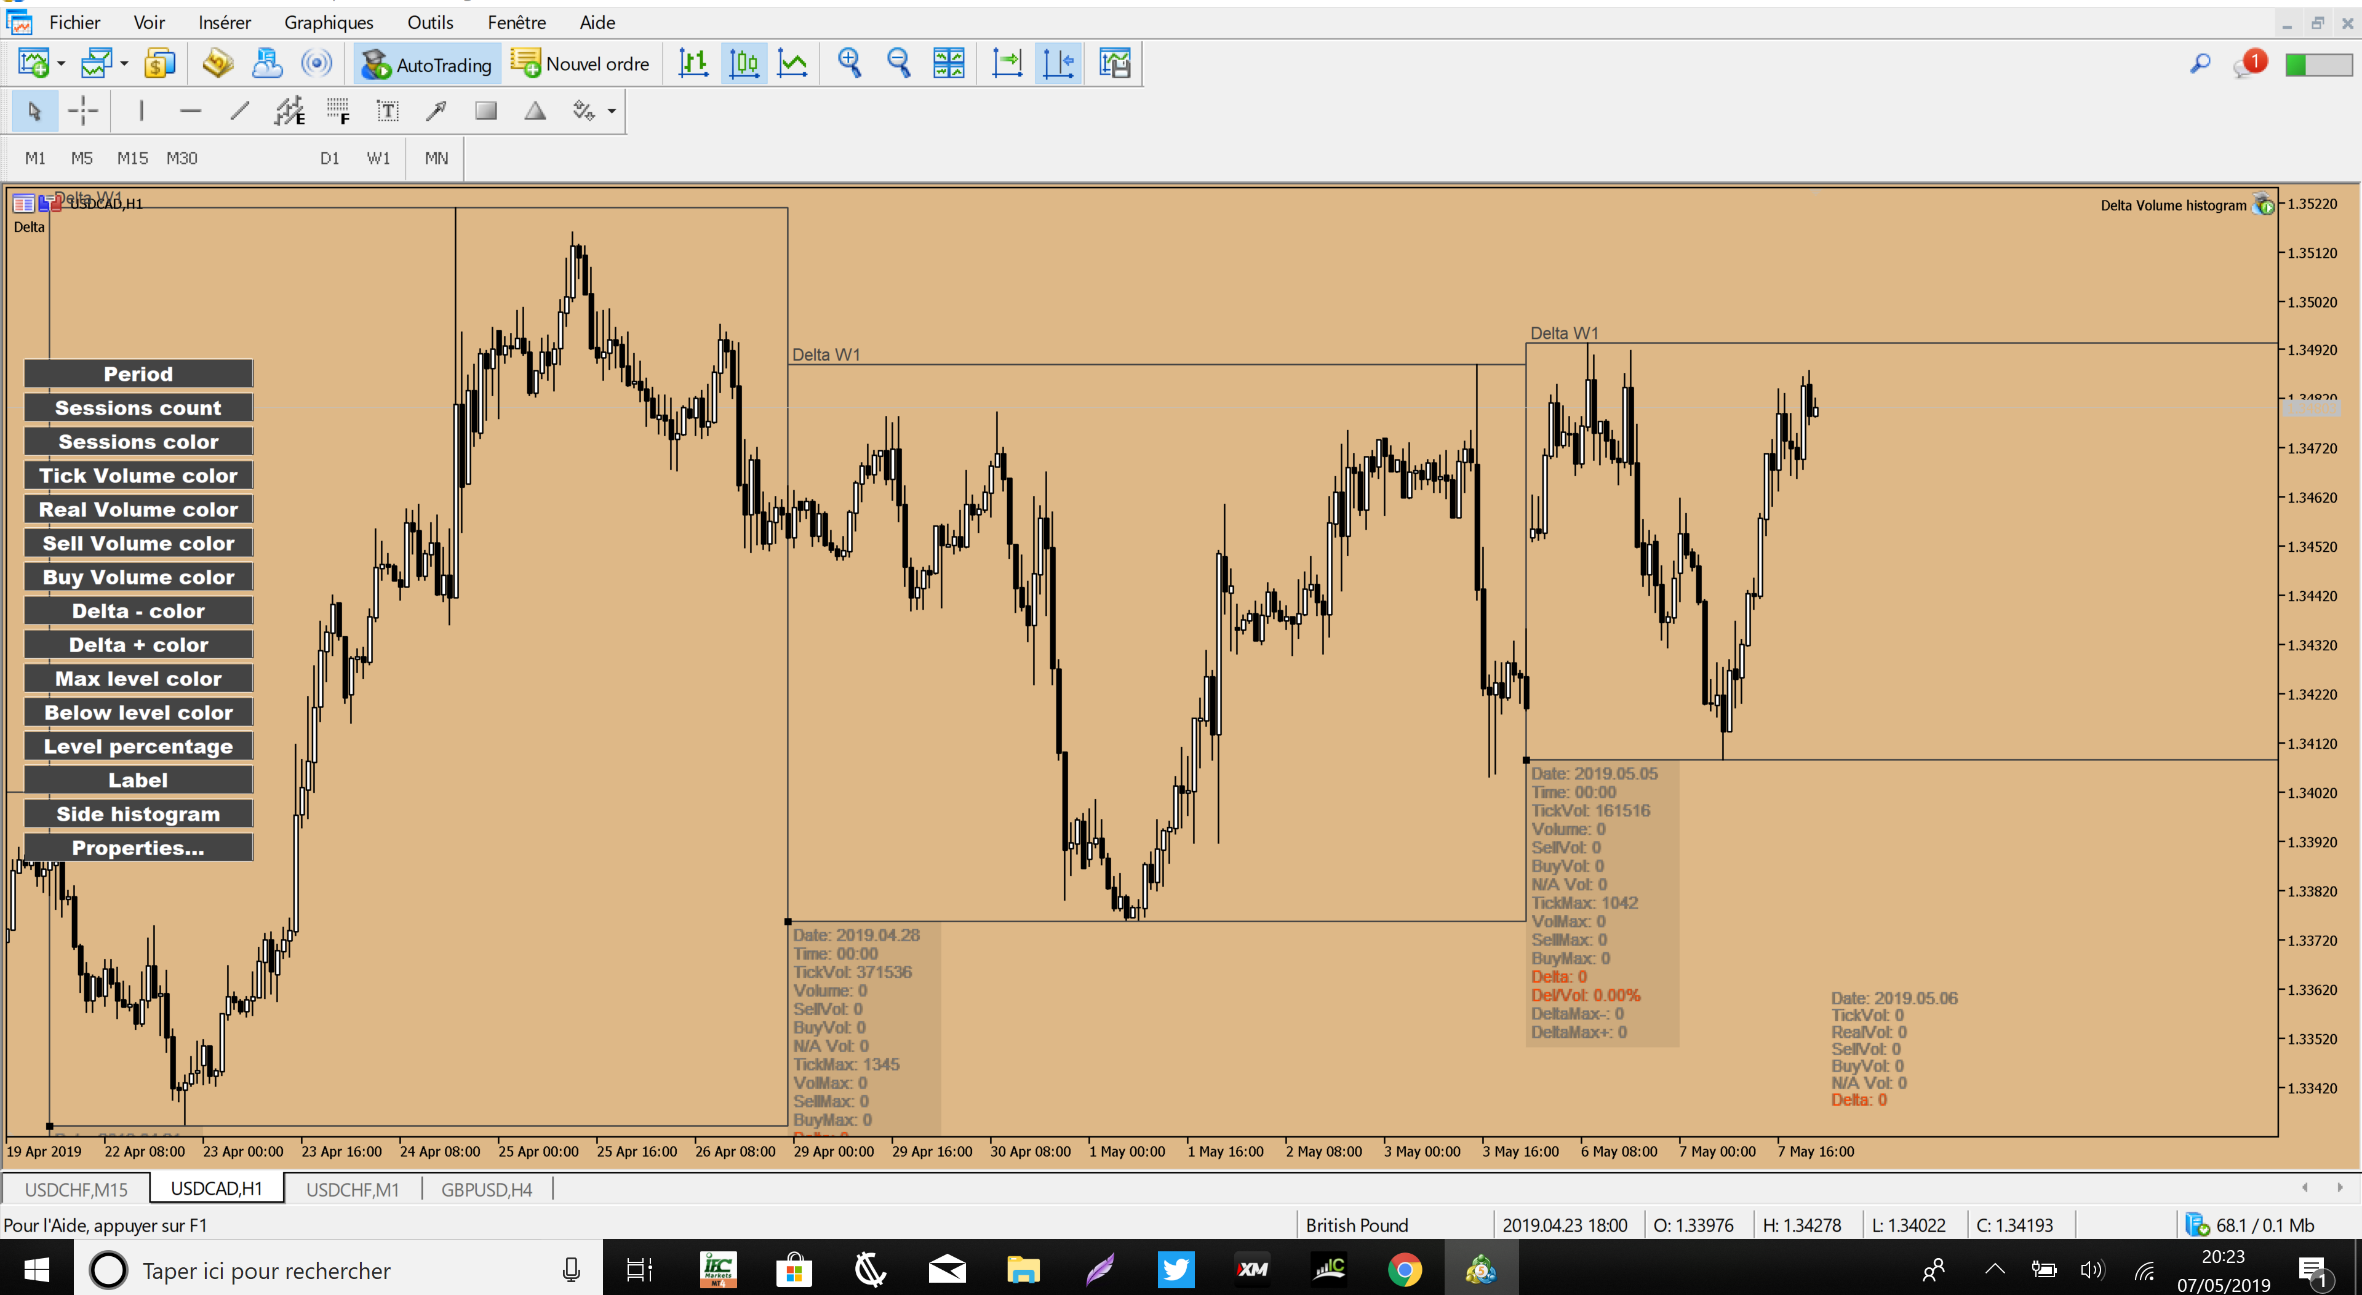Toggle the AutoTrading button
The height and width of the screenshot is (1295, 2362).
(x=427, y=64)
